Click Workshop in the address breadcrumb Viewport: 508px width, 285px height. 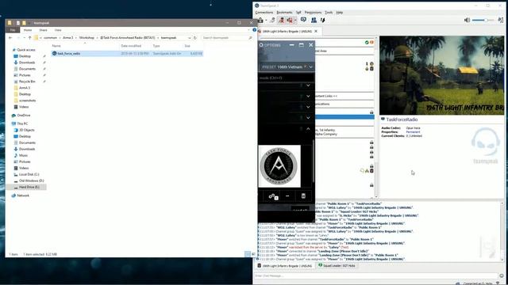click(87, 38)
